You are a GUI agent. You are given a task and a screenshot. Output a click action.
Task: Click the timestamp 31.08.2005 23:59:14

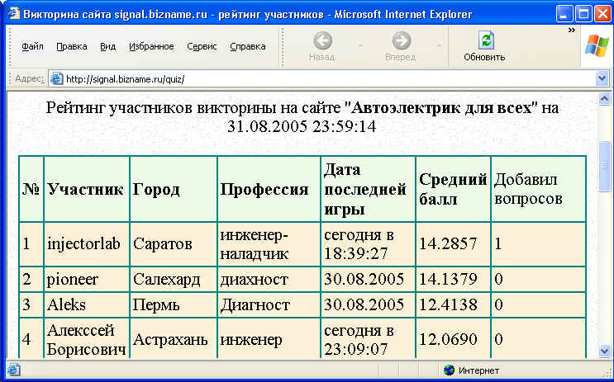(x=302, y=127)
